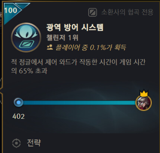This screenshot has width=160, height=153.
Task: Click the 챌린저 1위 rank label
Action: [63, 38]
